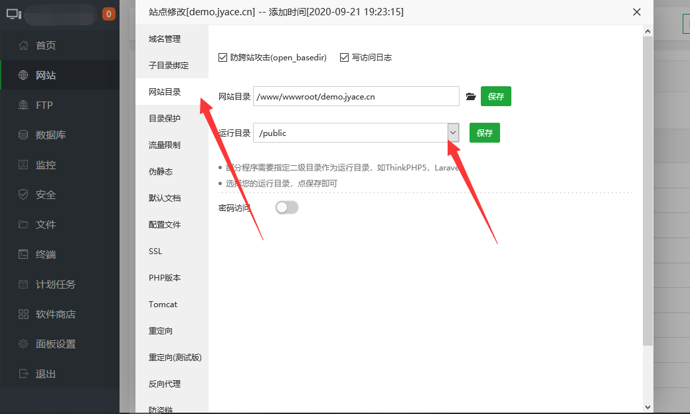Open the 运行目录 dropdown arrow
Viewport: 690px width, 414px height.
click(453, 133)
